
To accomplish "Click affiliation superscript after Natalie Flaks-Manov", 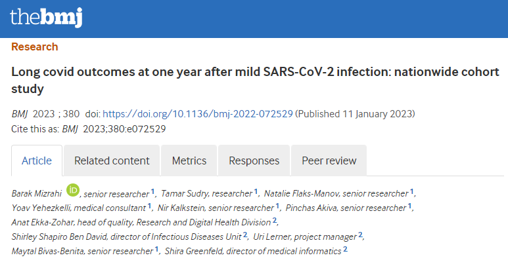I will (x=412, y=191).
